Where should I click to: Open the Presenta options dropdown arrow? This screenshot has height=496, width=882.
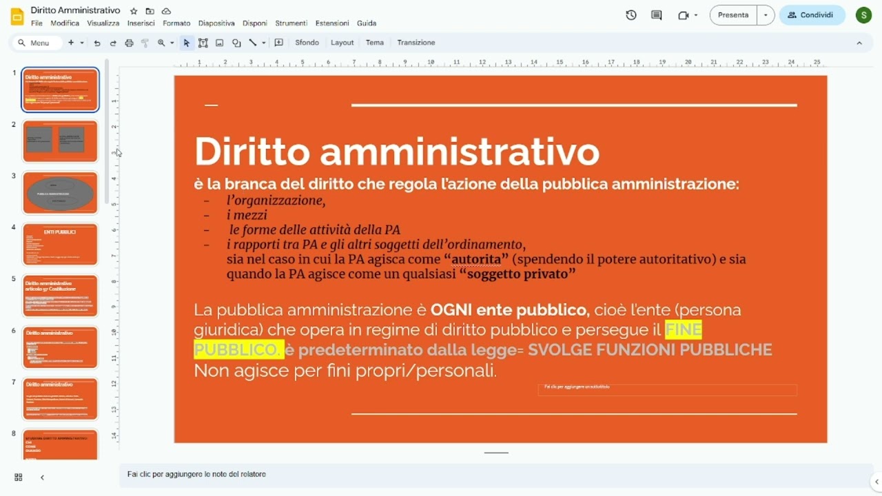pyautogui.click(x=766, y=15)
